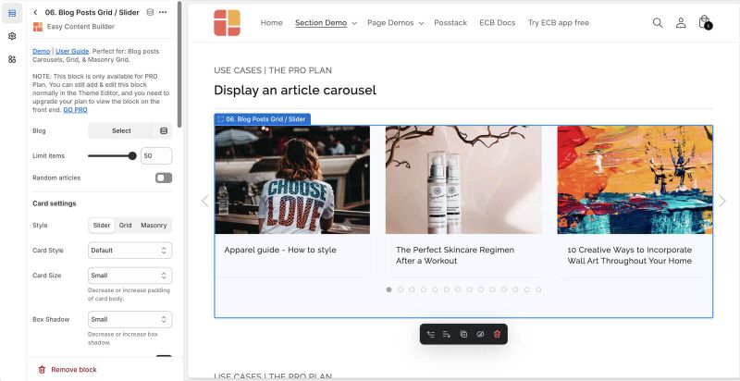
Task: Open the storefront search icon
Action: (658, 23)
